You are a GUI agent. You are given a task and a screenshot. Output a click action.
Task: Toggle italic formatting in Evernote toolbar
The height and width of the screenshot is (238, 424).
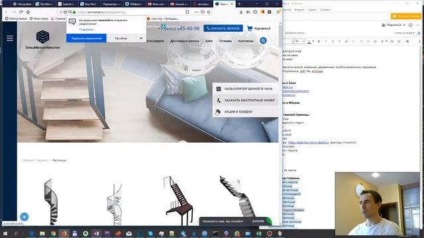click(325, 41)
